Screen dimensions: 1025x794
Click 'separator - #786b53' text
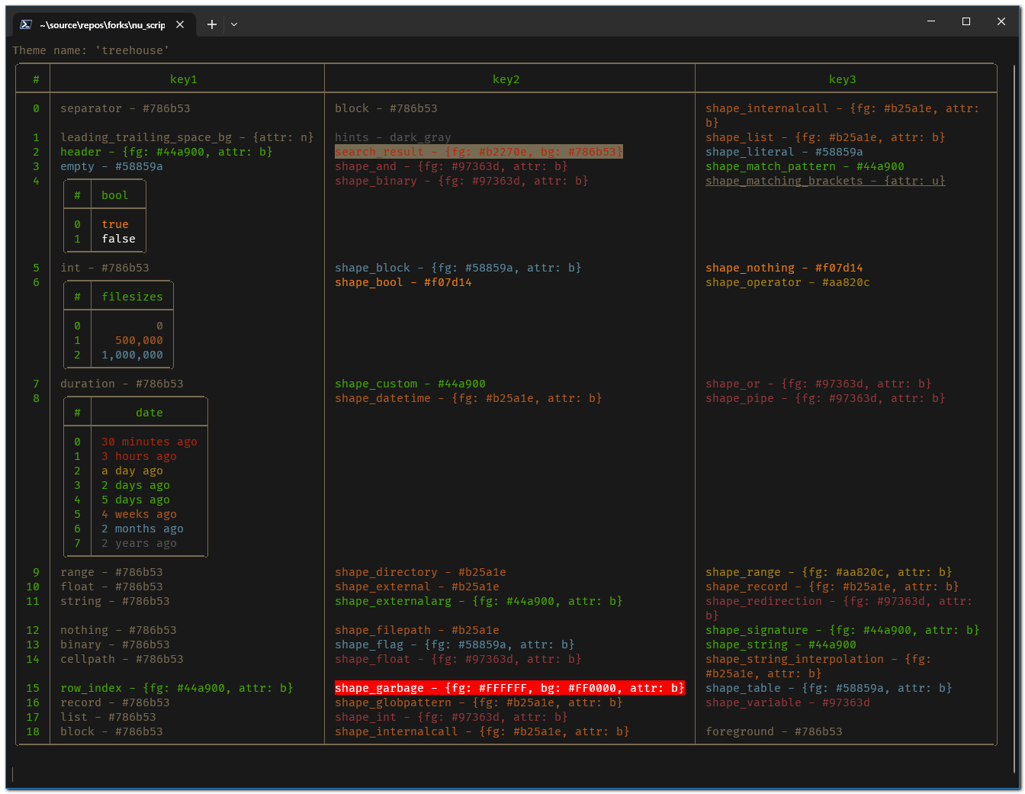(125, 108)
